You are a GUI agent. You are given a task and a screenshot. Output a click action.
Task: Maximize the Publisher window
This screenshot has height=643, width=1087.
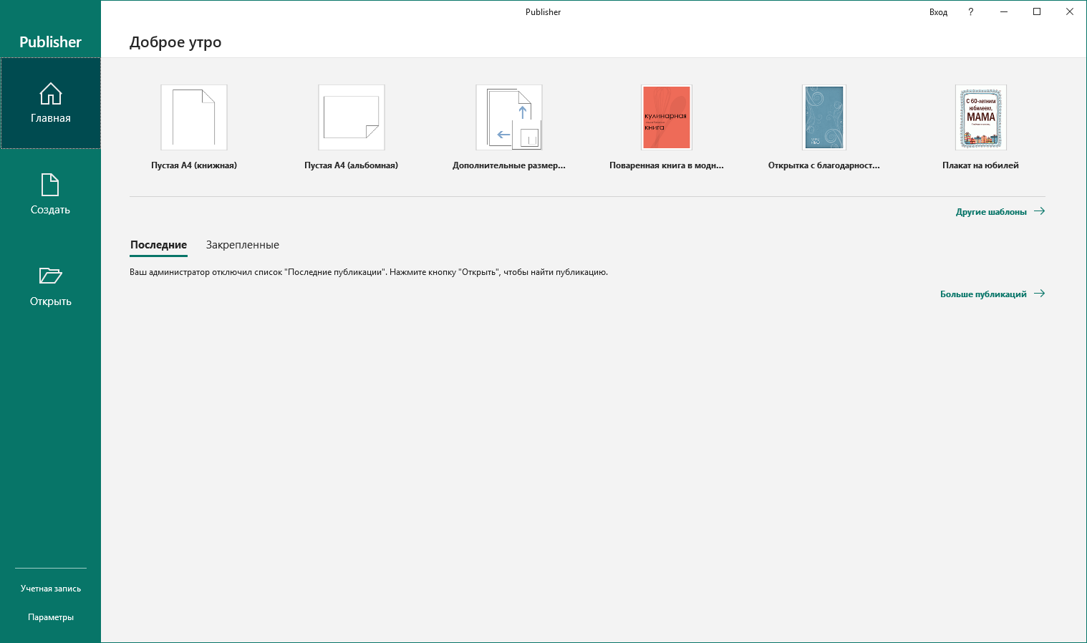[x=1036, y=12]
